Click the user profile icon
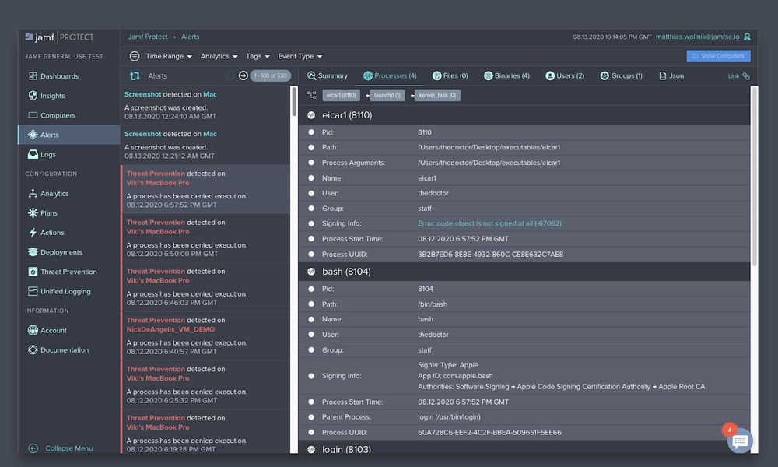 [x=747, y=37]
